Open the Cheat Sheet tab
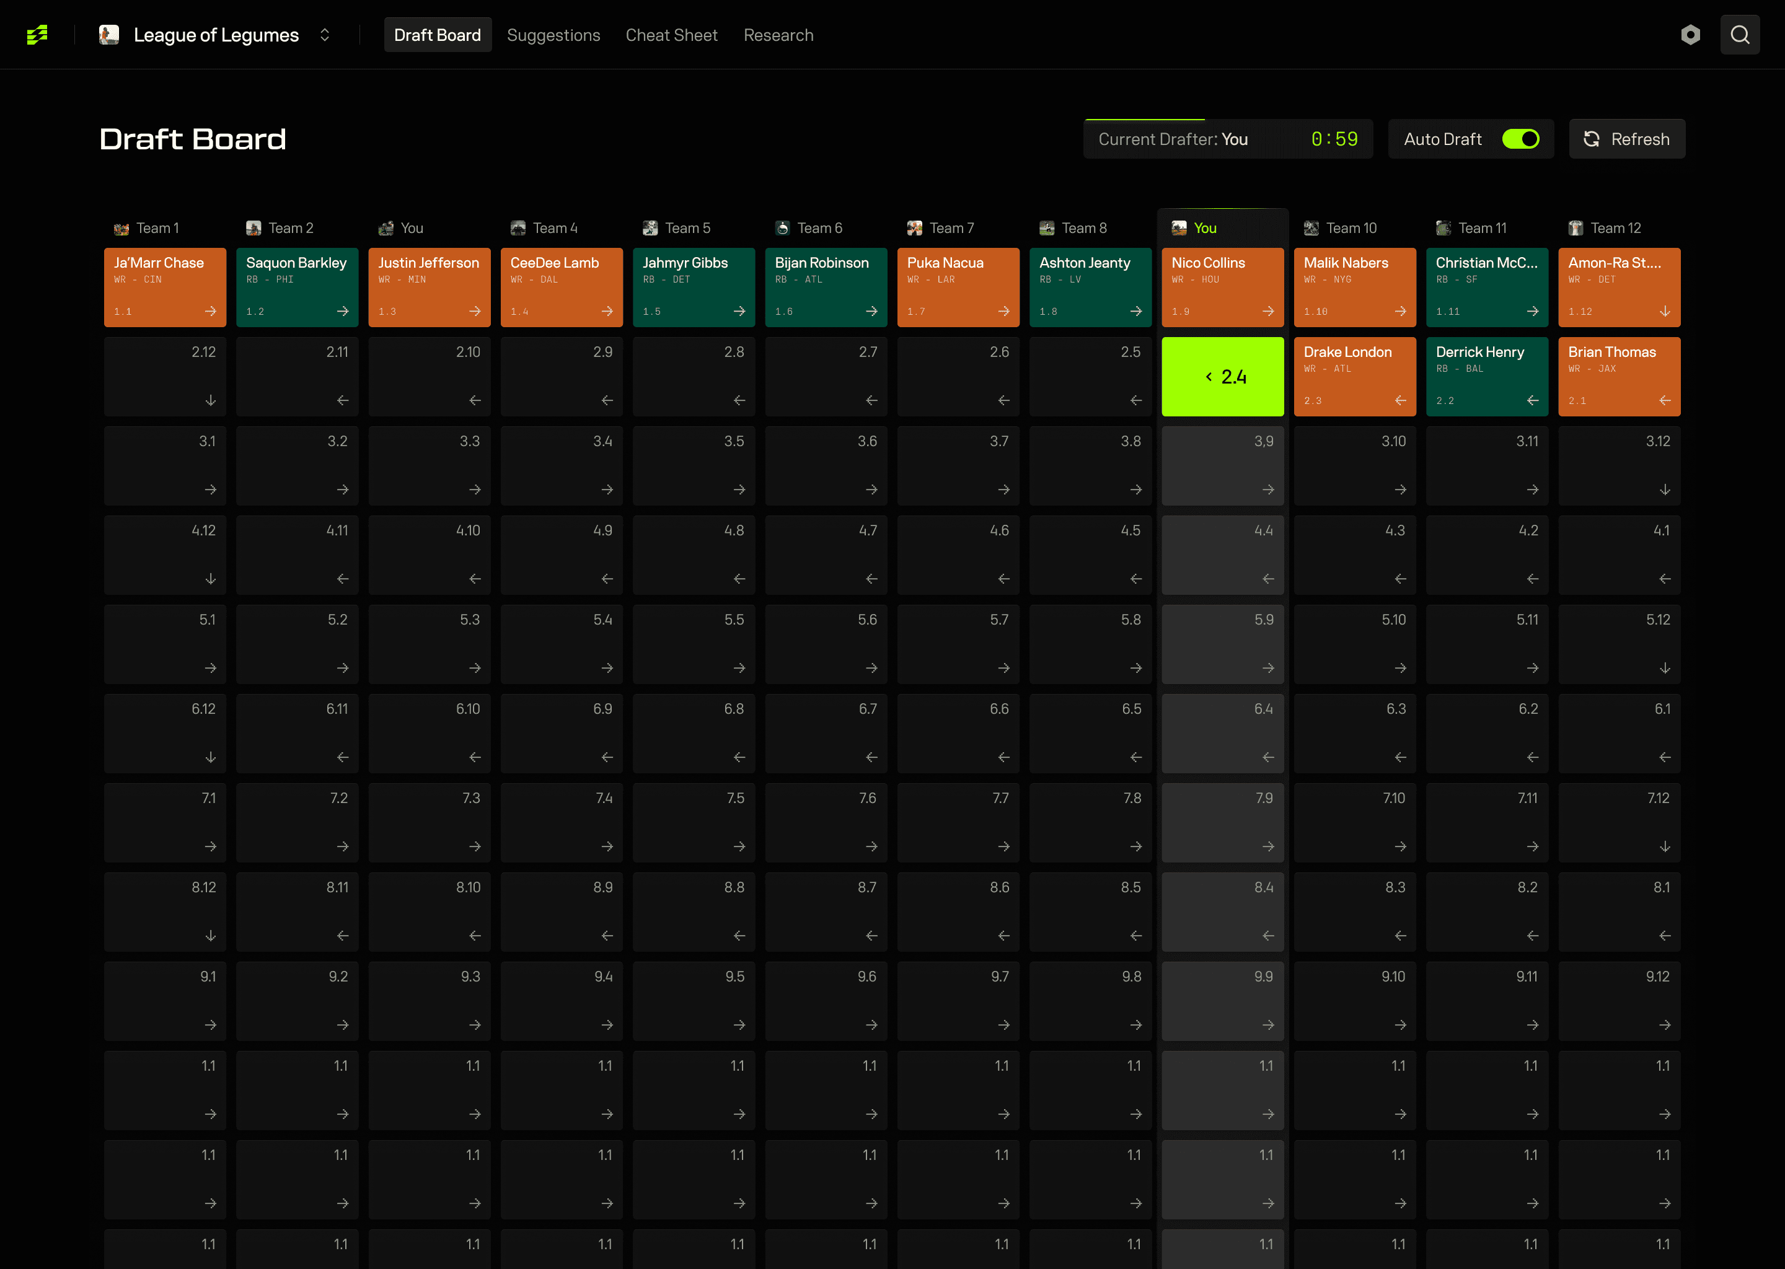Screen dimensions: 1785x1269 [671, 34]
